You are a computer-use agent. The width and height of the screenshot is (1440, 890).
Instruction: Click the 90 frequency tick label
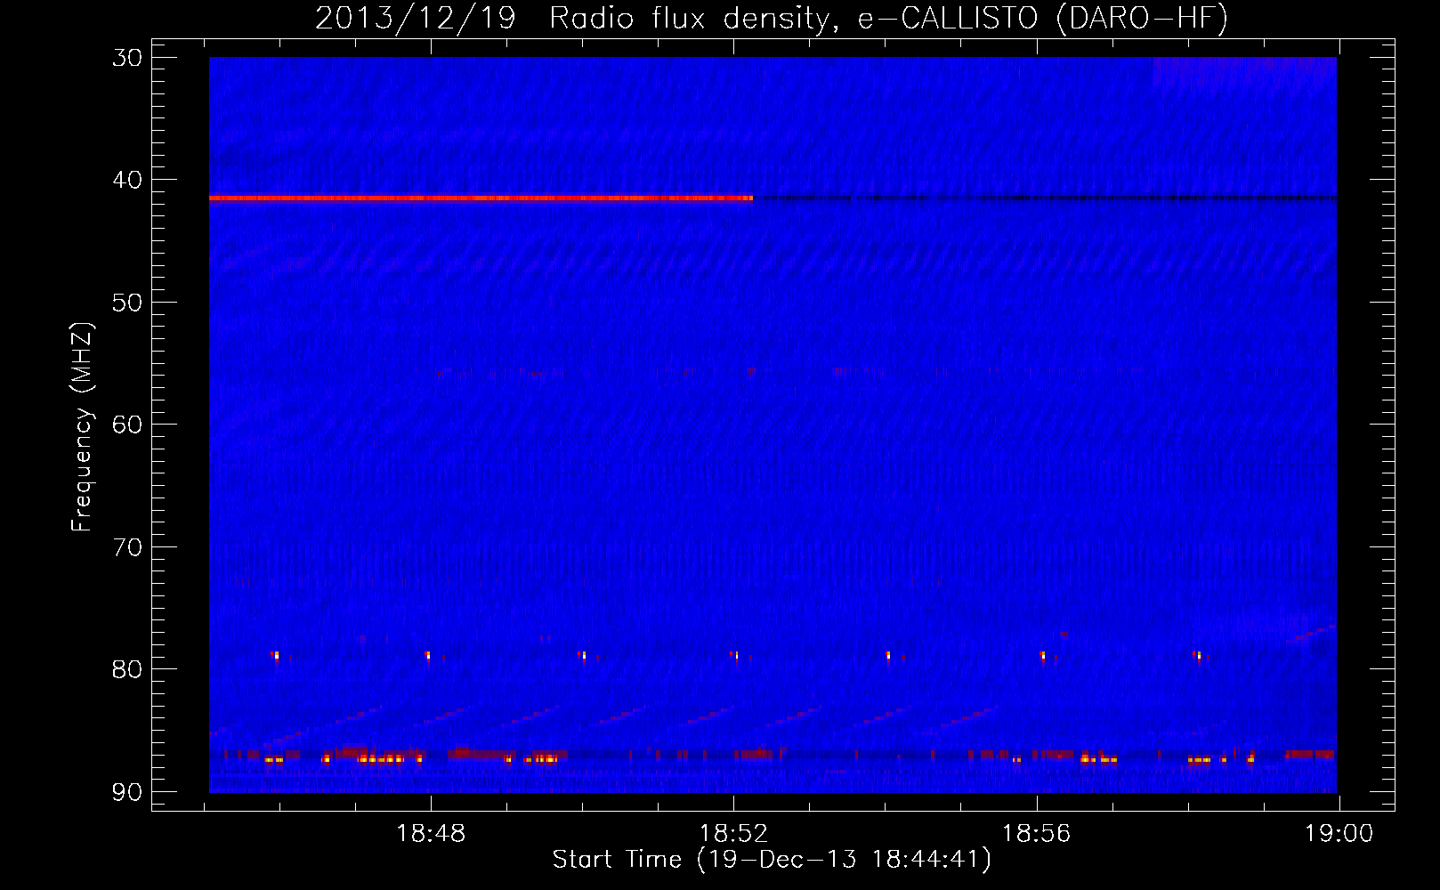127,791
